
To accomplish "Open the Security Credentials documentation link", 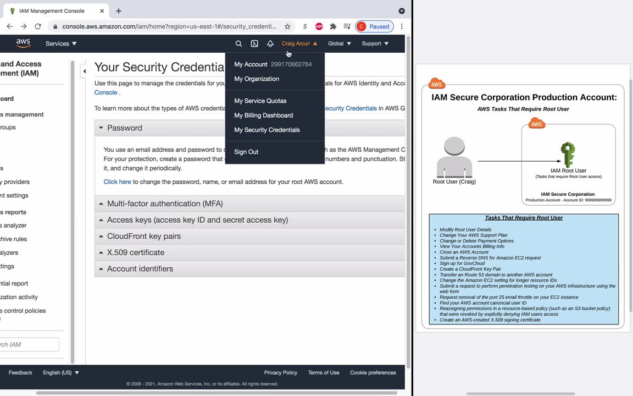I will tap(351, 108).
